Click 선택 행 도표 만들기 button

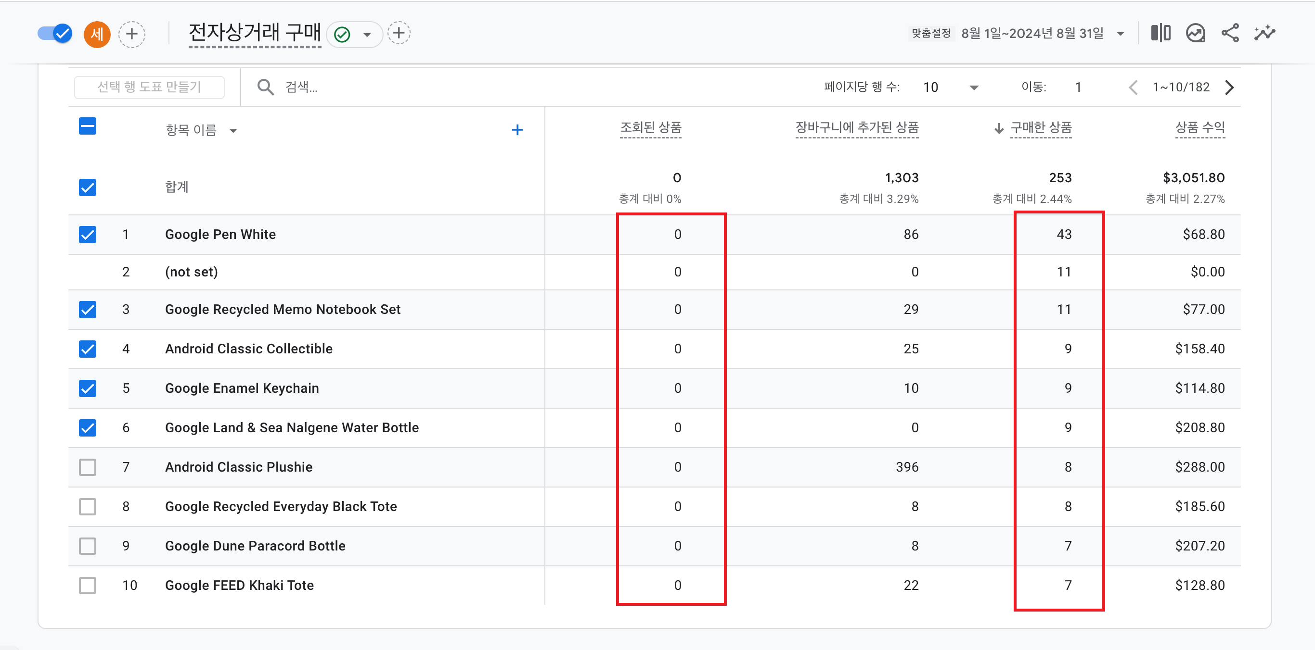[149, 87]
